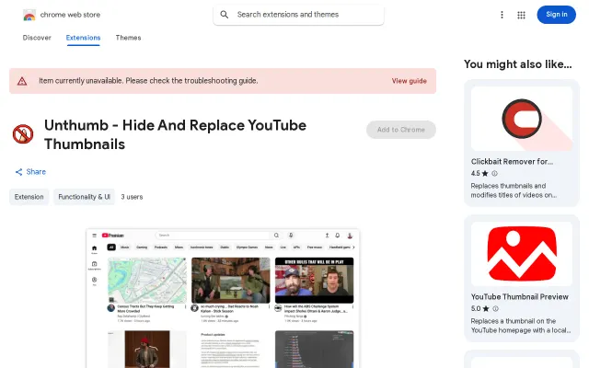Image resolution: width=589 pixels, height=368 pixels.
Task: Click the share icon beside Share
Action: pyautogui.click(x=18, y=172)
